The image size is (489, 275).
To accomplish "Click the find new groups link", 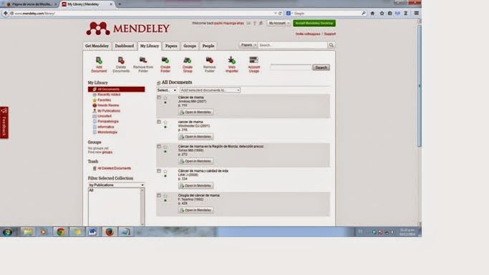I will pos(107,152).
